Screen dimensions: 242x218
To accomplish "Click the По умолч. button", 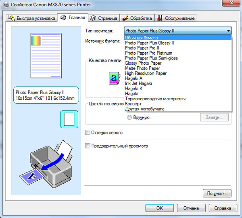I will tap(217, 193).
